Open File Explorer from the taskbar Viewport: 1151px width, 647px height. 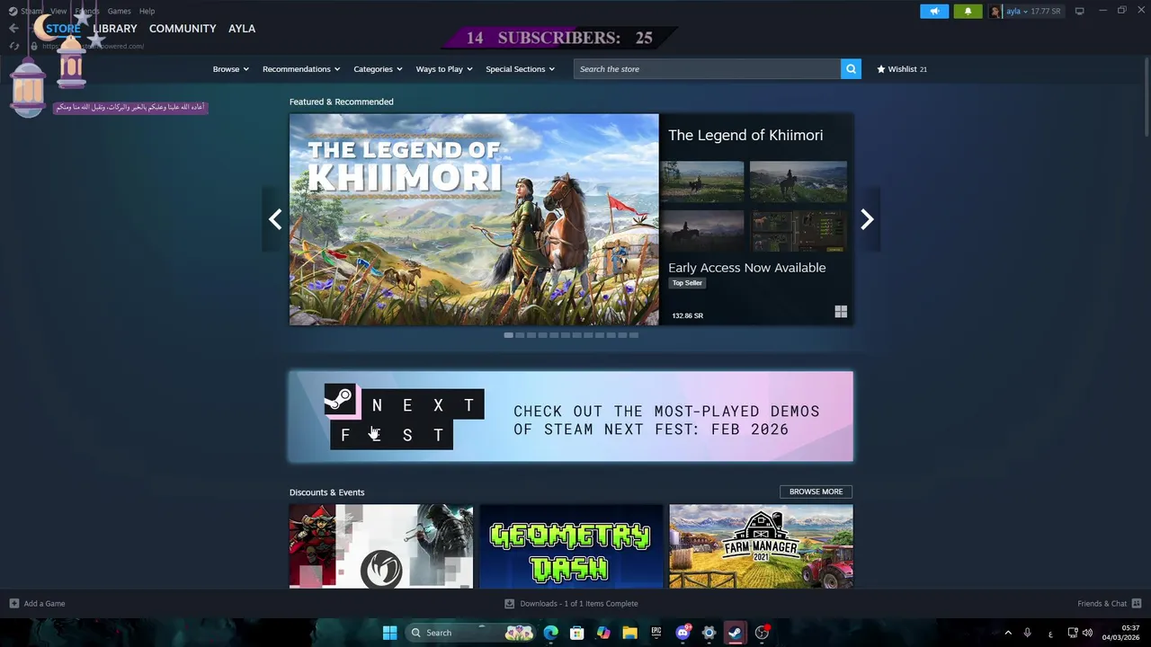[x=629, y=633]
